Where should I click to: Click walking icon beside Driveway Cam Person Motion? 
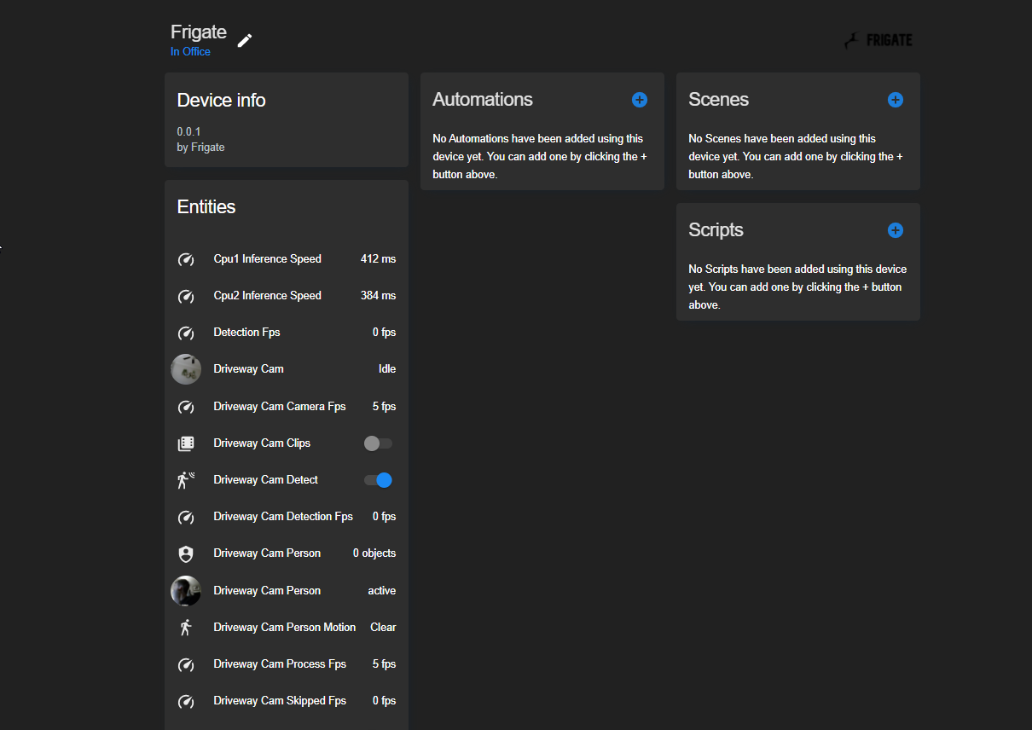coord(186,628)
